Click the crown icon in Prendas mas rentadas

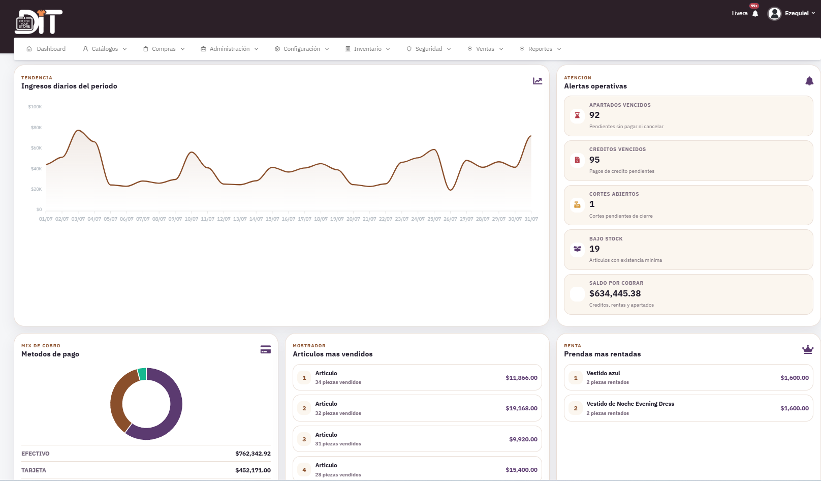(x=808, y=349)
